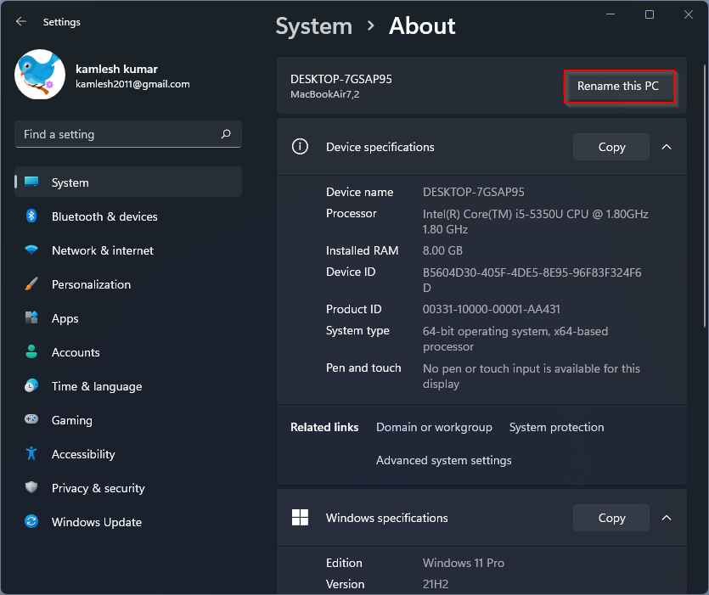Collapse the Windows specifications section
This screenshot has width=709, height=595.
click(667, 518)
